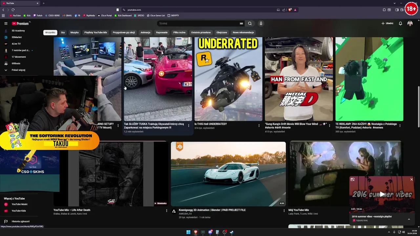Screen dimensions: 420x236
Task: Open more options for Koenigsegg 3D Animation video
Action: 284,211
